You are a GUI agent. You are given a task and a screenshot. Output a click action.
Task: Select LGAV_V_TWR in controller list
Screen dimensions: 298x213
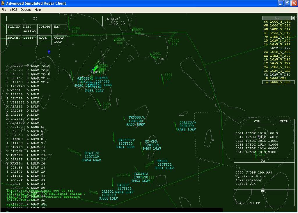click(277, 63)
